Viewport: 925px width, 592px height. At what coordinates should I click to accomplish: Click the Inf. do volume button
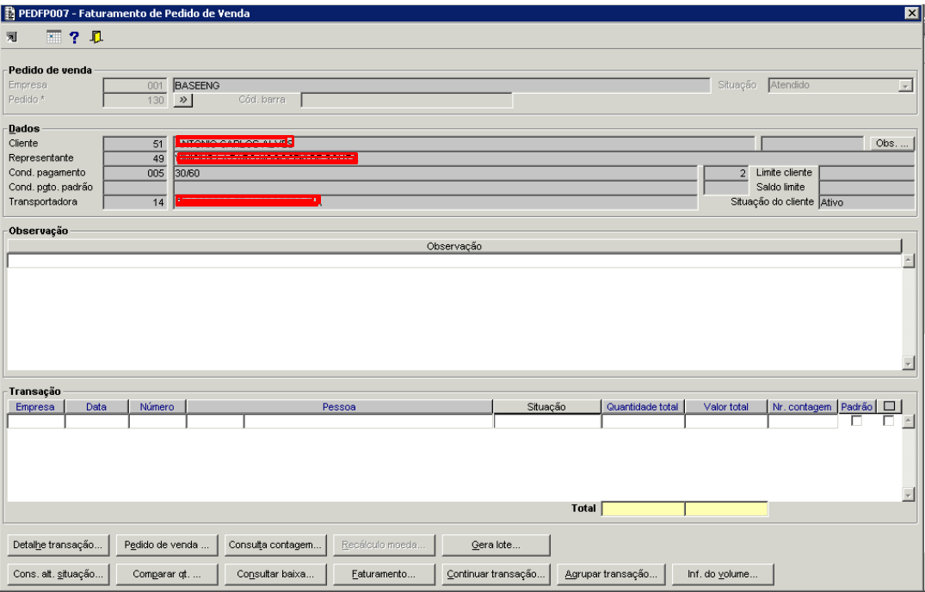(723, 574)
